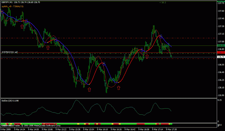Click the 136.85 price axis label
The width and height of the screenshot is (225, 131).
(x=221, y=49)
